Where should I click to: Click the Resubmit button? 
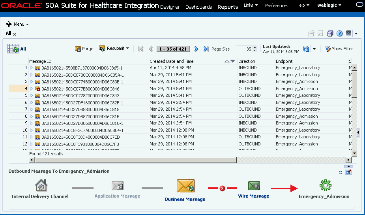[x=112, y=48]
